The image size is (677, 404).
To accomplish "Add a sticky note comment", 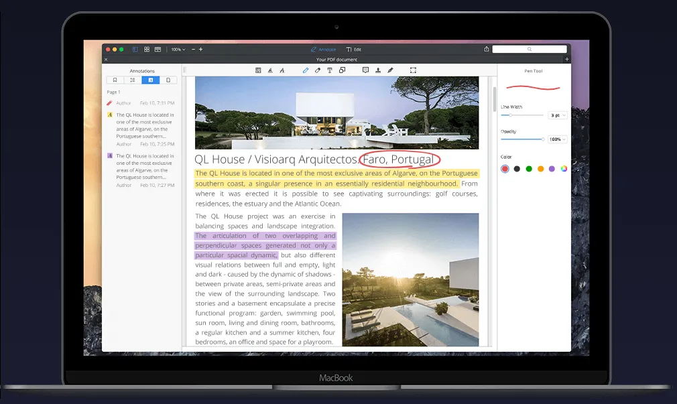I will tap(365, 70).
